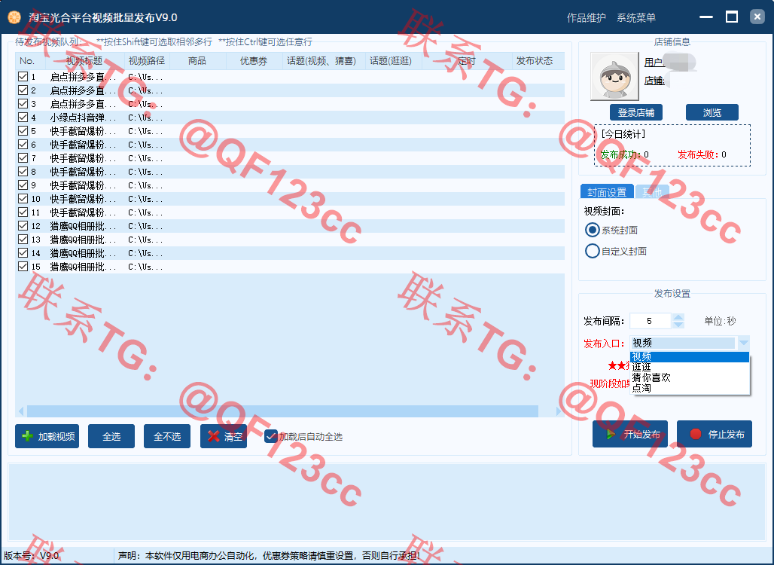The width and height of the screenshot is (774, 565).
Task: Open the 作品维护 menu
Action: coord(586,18)
